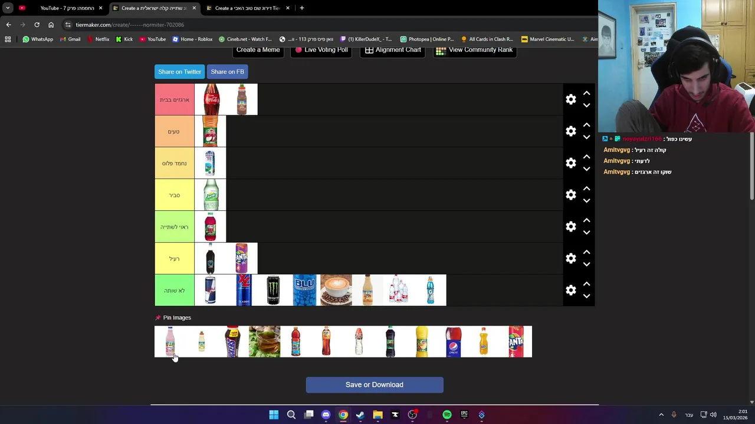Move the לא שותה tier up
The height and width of the screenshot is (424, 755).
point(586,284)
